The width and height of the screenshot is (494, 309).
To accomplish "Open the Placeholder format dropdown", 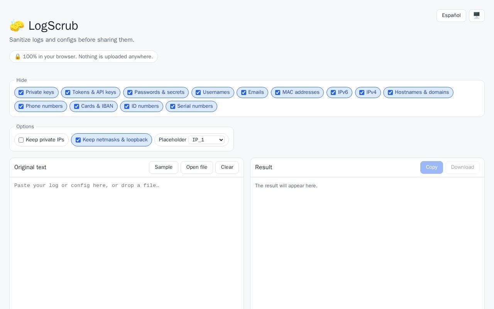I will click(x=206, y=140).
